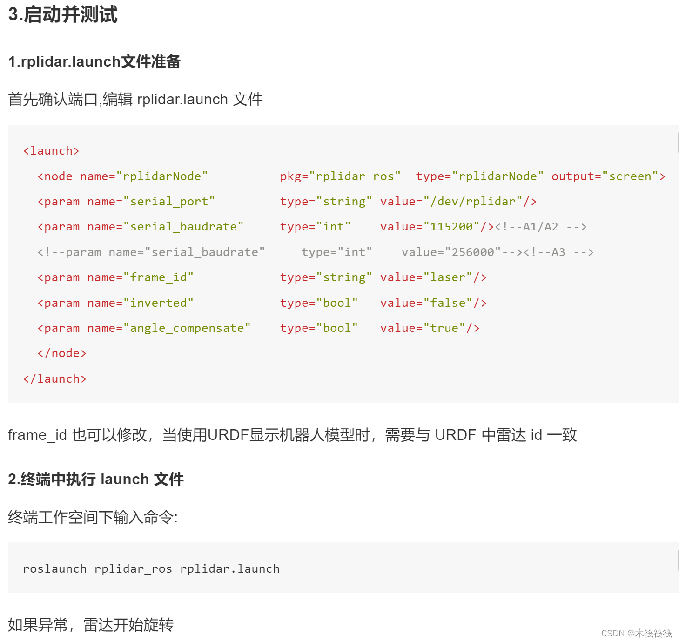Click the closing </launch> tag
This screenshot has height=642, width=679.
pyautogui.click(x=55, y=379)
